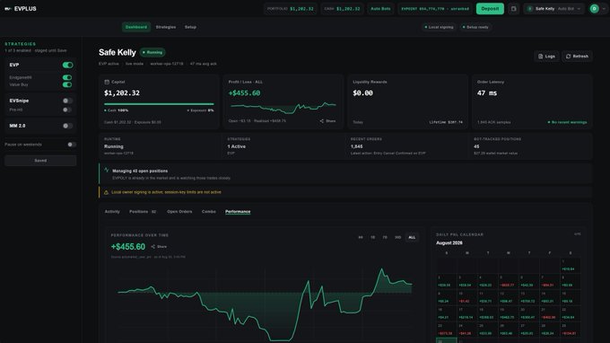610x343 pixels.
Task: Open the Setup tab
Action: [x=190, y=27]
